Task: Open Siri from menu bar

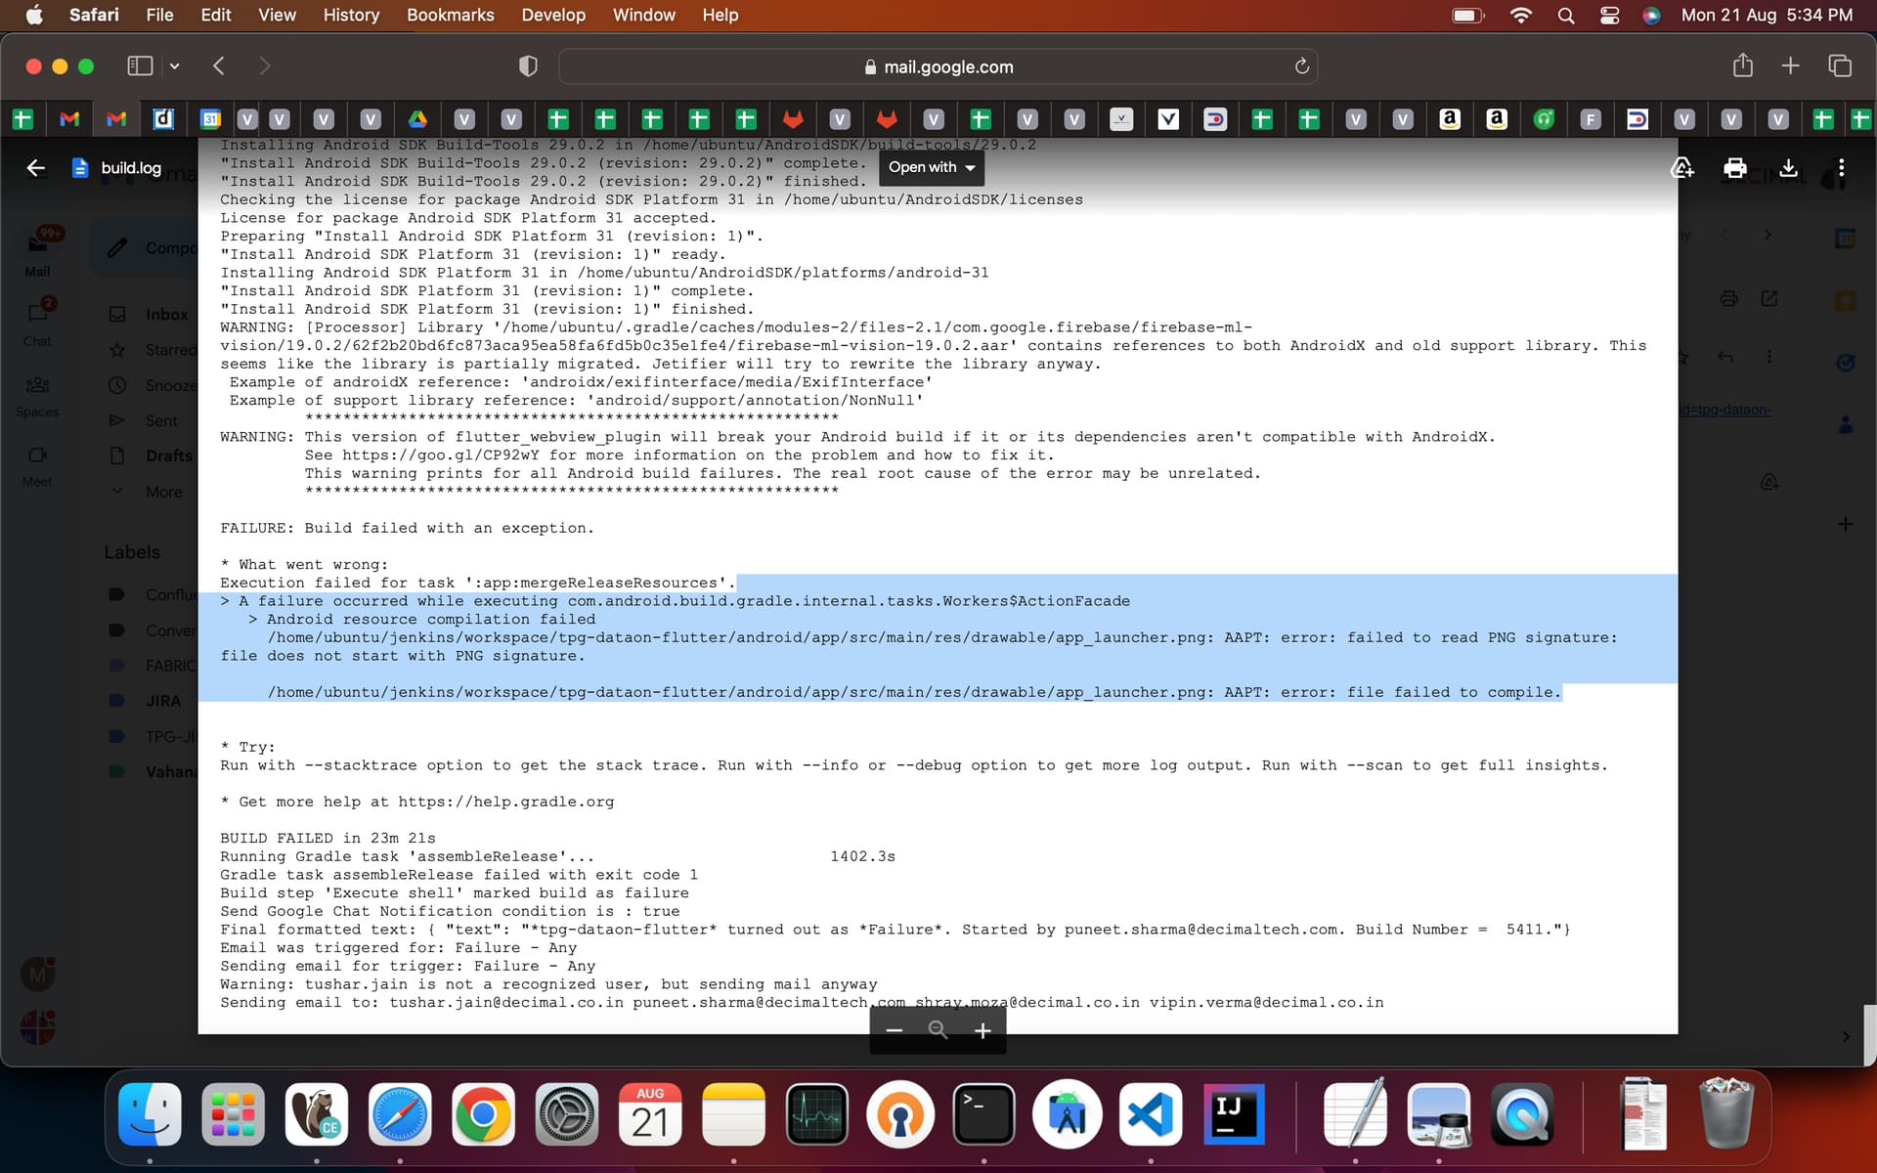Action: pos(1652,15)
